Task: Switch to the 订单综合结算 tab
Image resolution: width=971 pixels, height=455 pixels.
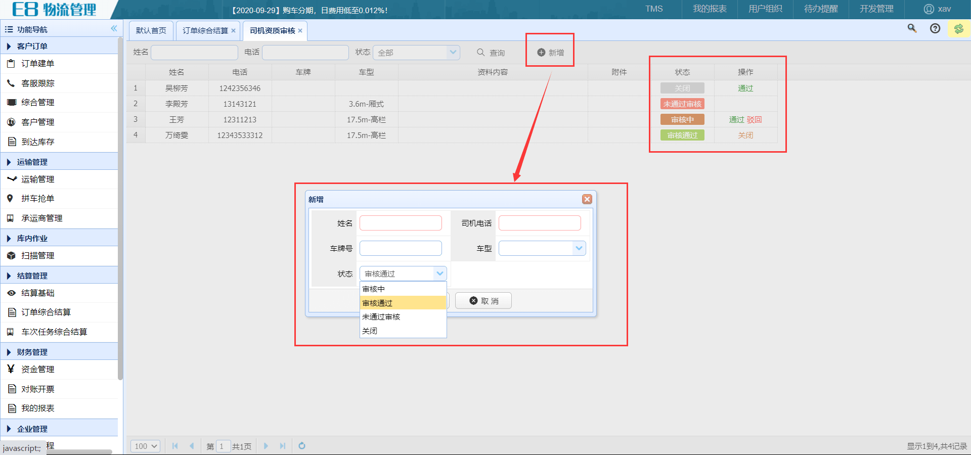Action: (x=205, y=31)
